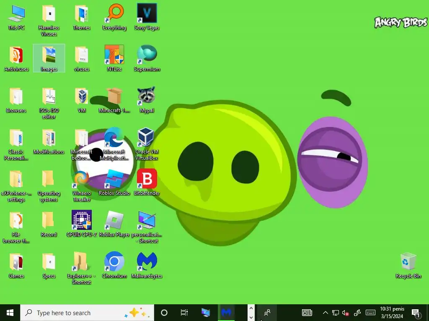429x321 pixels.
Task: Launch Roblox Studio
Action: click(x=114, y=183)
